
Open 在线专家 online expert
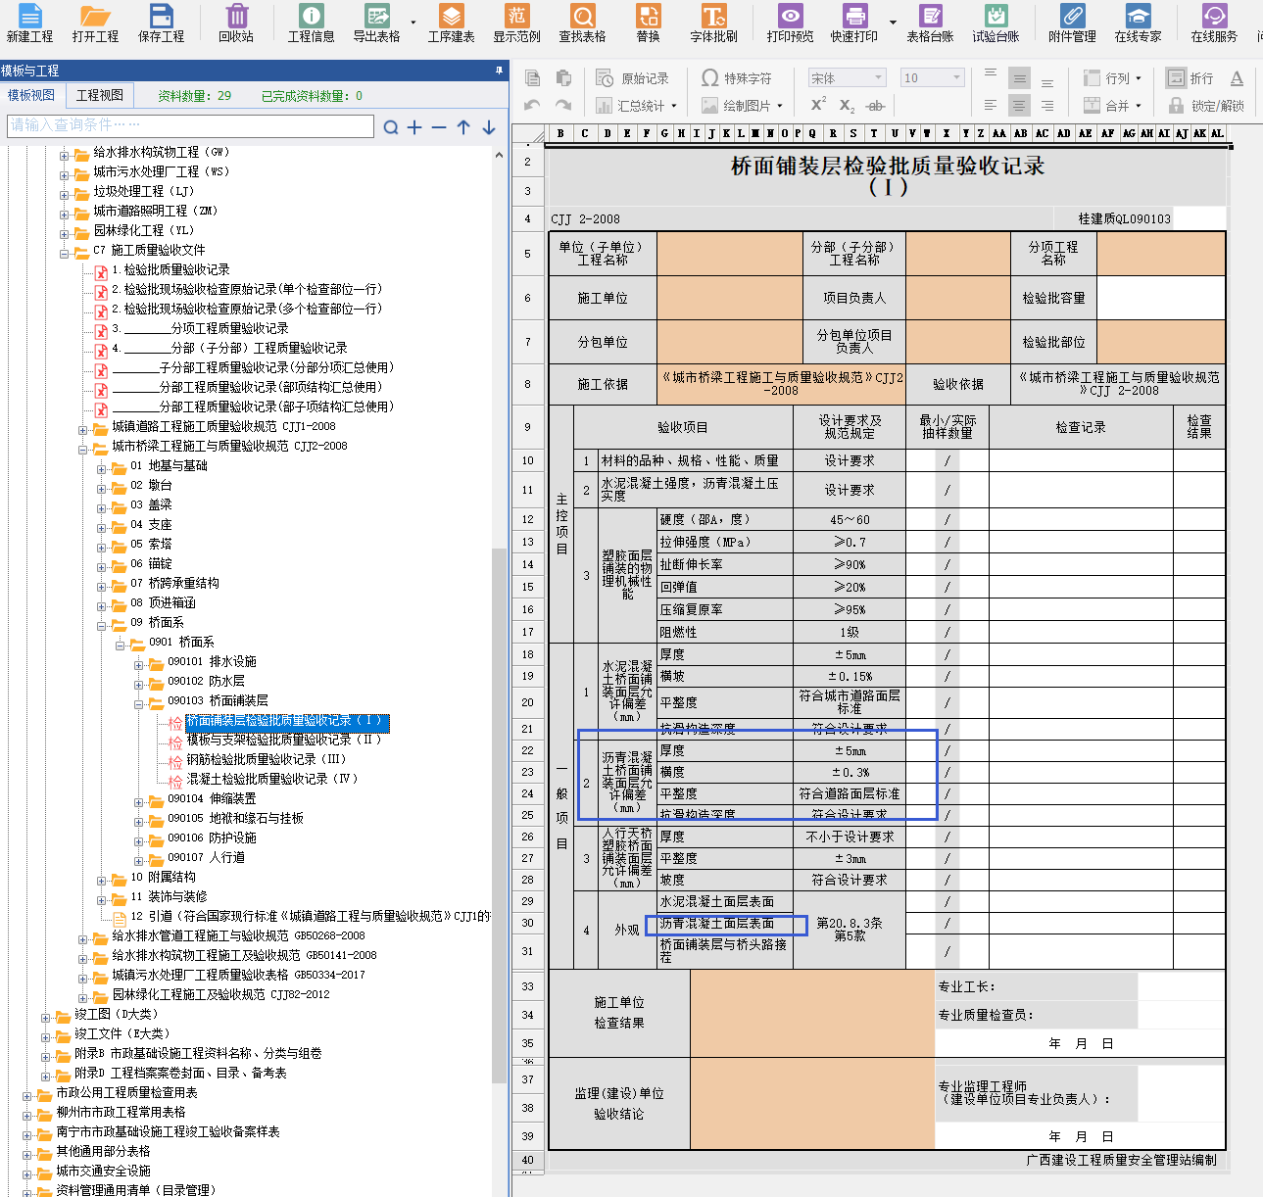pyautogui.click(x=1138, y=23)
